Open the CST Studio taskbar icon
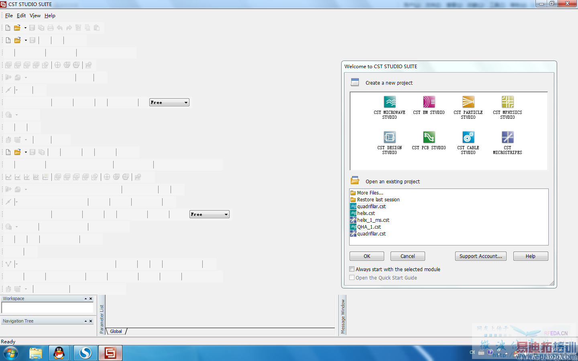The image size is (578, 361). [x=110, y=353]
